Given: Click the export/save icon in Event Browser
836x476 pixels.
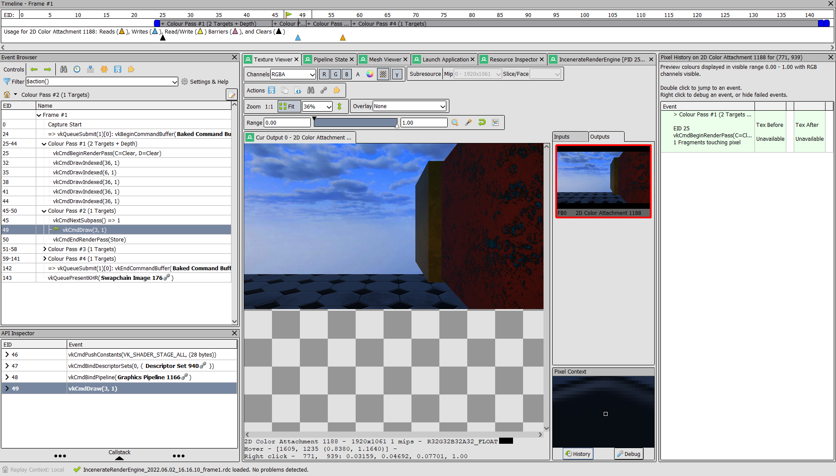Looking at the screenshot, I should [x=118, y=69].
